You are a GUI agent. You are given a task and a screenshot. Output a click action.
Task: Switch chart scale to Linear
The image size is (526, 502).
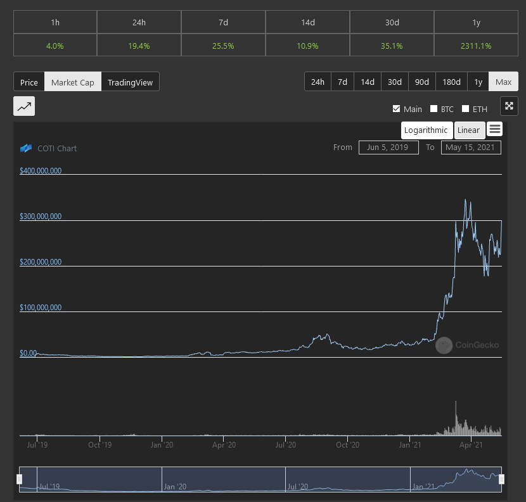point(470,130)
